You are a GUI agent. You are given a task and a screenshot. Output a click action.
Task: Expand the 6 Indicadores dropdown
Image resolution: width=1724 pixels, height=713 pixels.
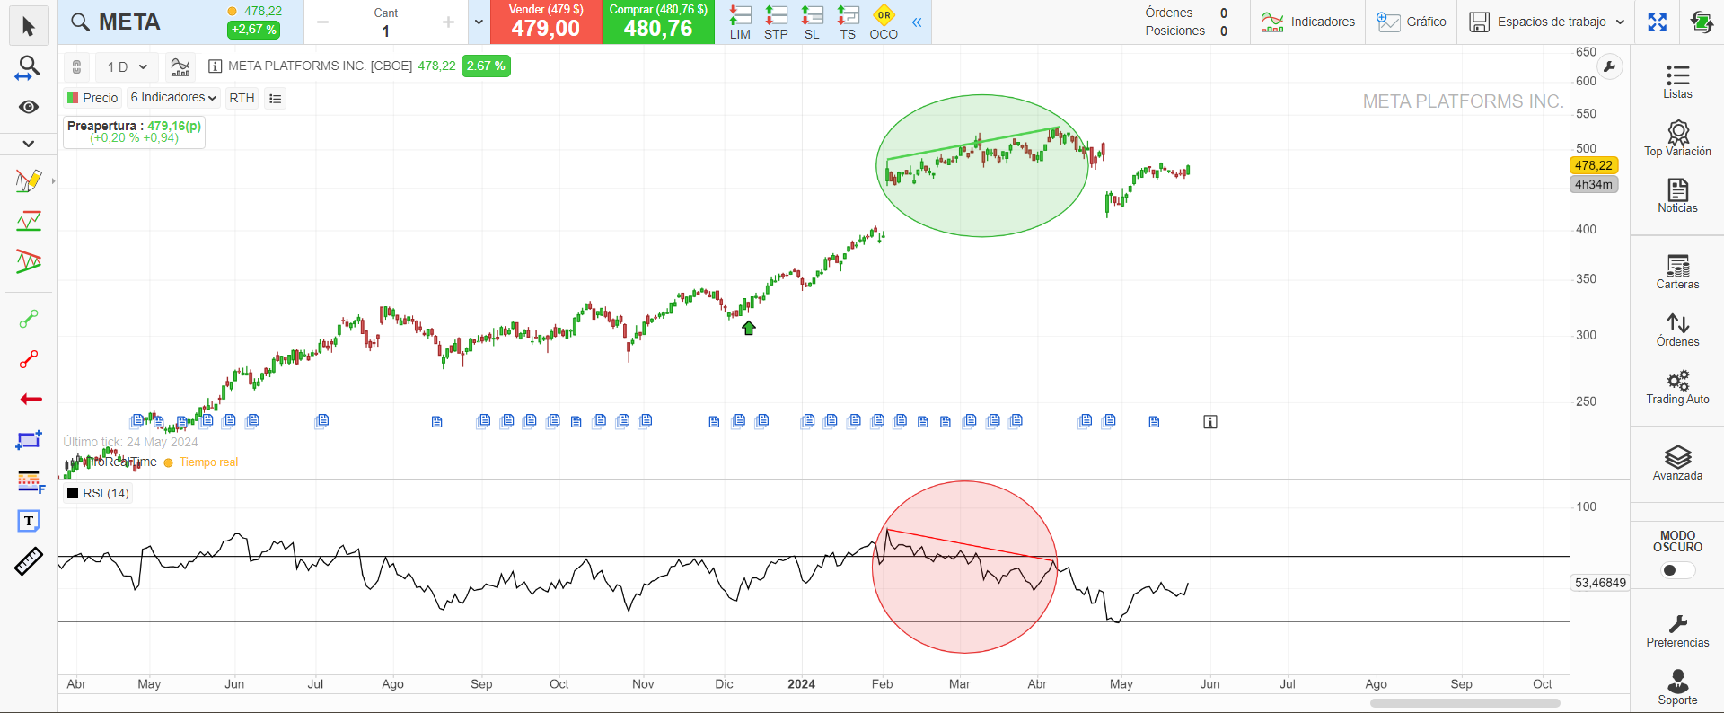[x=173, y=98]
